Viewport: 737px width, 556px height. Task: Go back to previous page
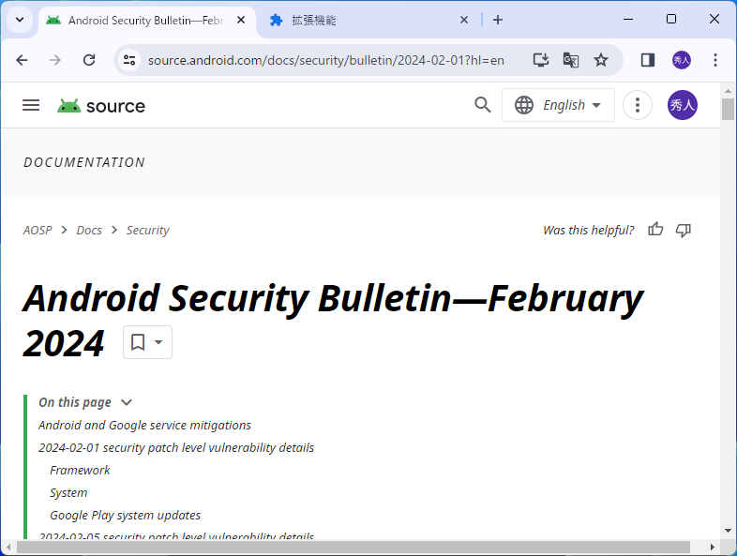[22, 60]
